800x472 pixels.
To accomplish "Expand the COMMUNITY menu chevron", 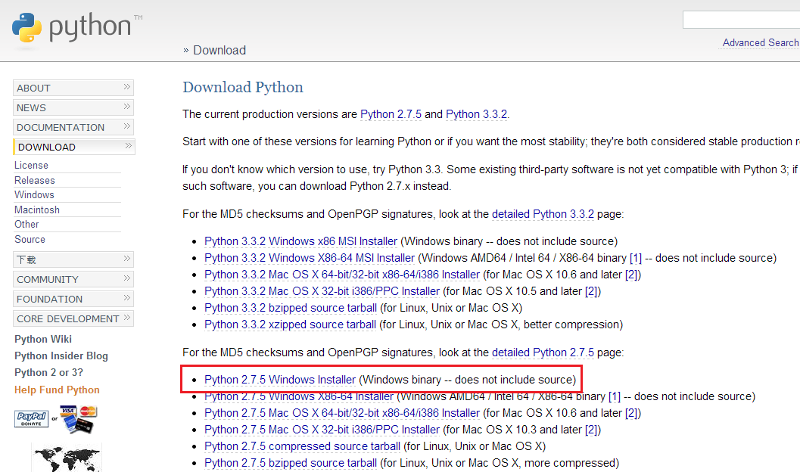I will 127,278.
